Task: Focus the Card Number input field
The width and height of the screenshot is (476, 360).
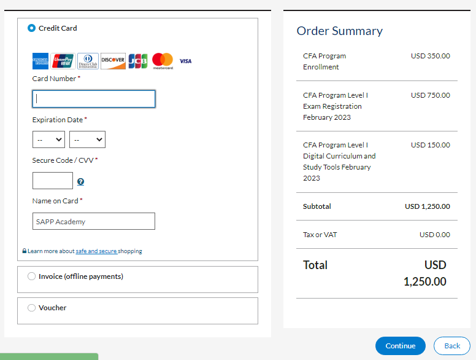Action: [94, 99]
